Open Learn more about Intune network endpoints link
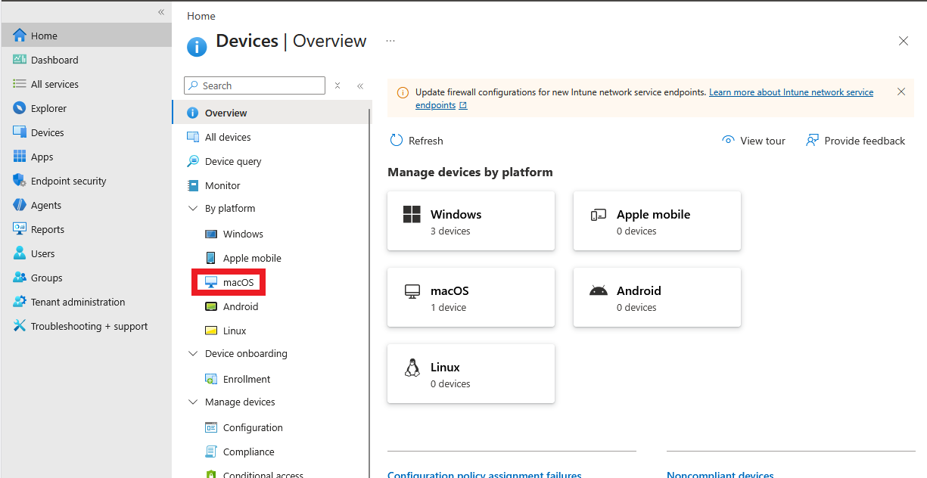 tap(791, 92)
